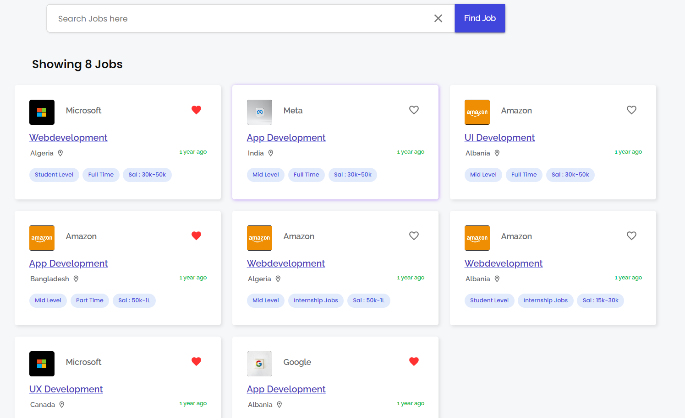Click Amazon logo on Albania Webdevelopment card
This screenshot has width=685, height=418.
click(x=477, y=238)
